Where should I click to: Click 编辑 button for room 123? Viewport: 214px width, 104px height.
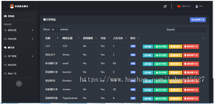click(148, 47)
